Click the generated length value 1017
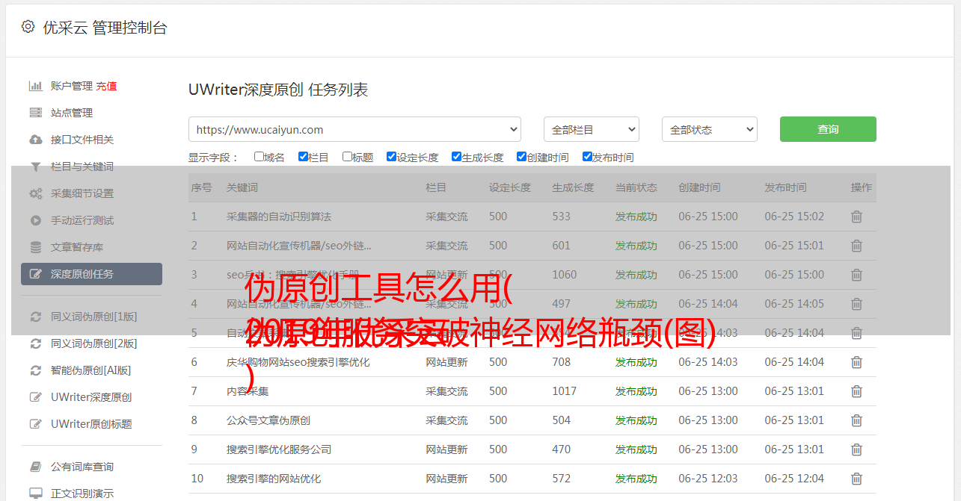 (565, 391)
